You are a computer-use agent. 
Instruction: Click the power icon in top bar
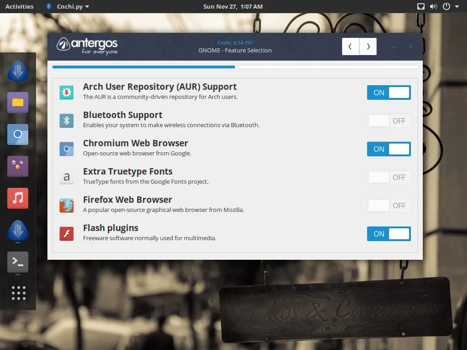pyautogui.click(x=446, y=6)
